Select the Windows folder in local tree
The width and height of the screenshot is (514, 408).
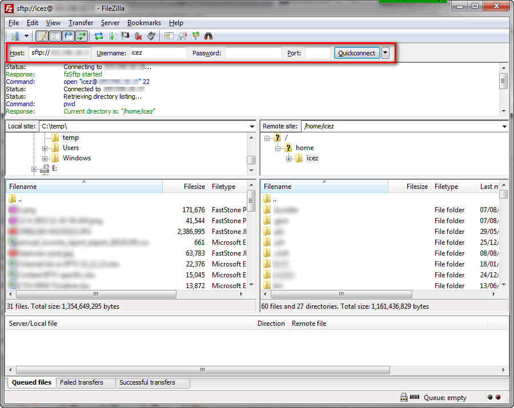coord(77,158)
